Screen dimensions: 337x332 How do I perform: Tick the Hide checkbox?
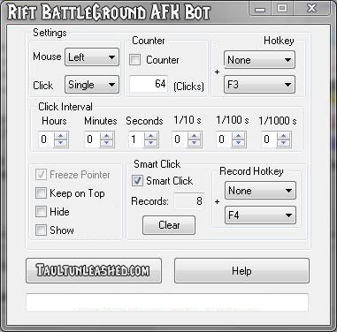click(41, 211)
